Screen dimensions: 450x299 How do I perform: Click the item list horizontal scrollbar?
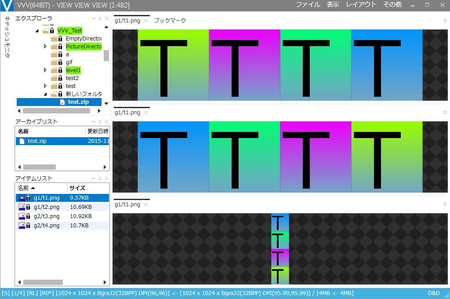pyautogui.click(x=43, y=282)
